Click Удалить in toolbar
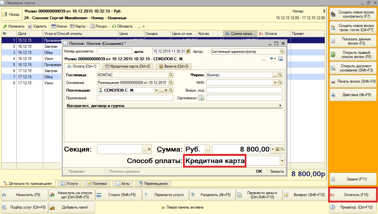This screenshot has height=214, width=378. coord(37,27)
